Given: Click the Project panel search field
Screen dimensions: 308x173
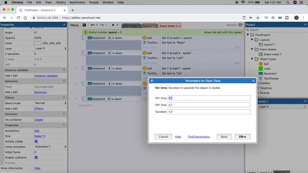Looking at the screenshot, I should [x=277, y=30].
